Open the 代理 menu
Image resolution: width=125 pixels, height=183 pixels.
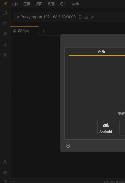51,4
